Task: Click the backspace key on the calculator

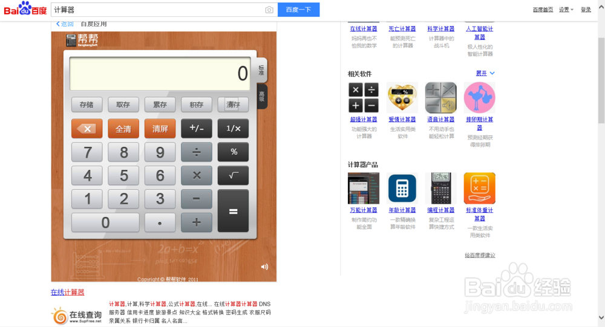Action: (x=87, y=128)
